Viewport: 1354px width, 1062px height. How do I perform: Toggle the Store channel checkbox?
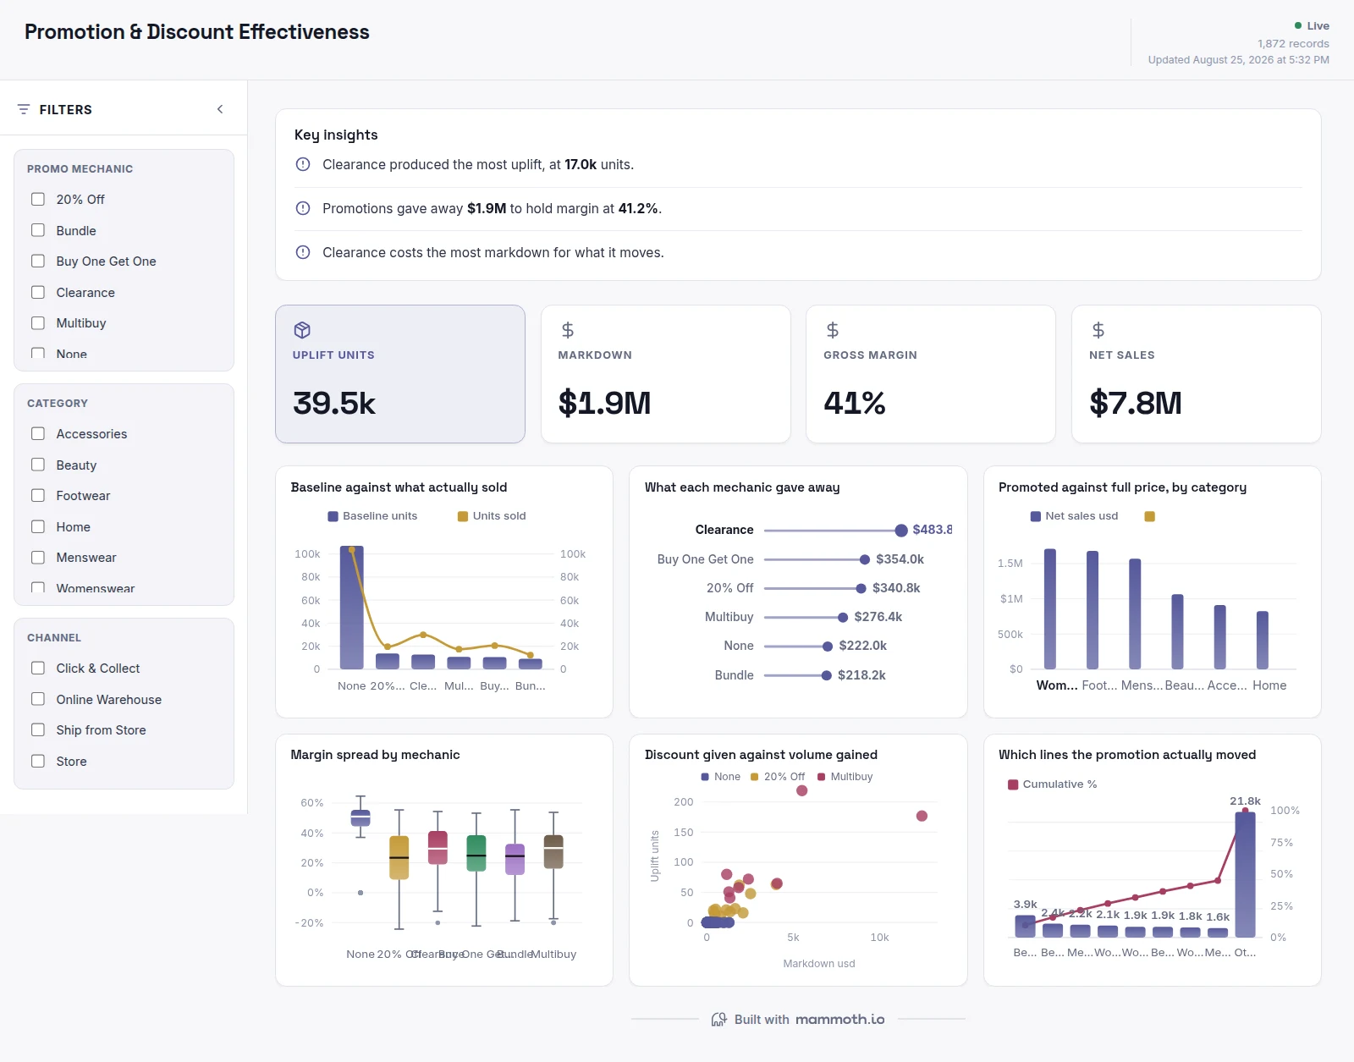pos(38,761)
